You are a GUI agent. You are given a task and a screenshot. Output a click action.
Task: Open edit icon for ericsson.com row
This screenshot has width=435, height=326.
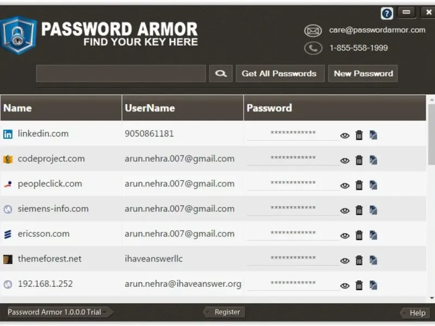pos(374,235)
